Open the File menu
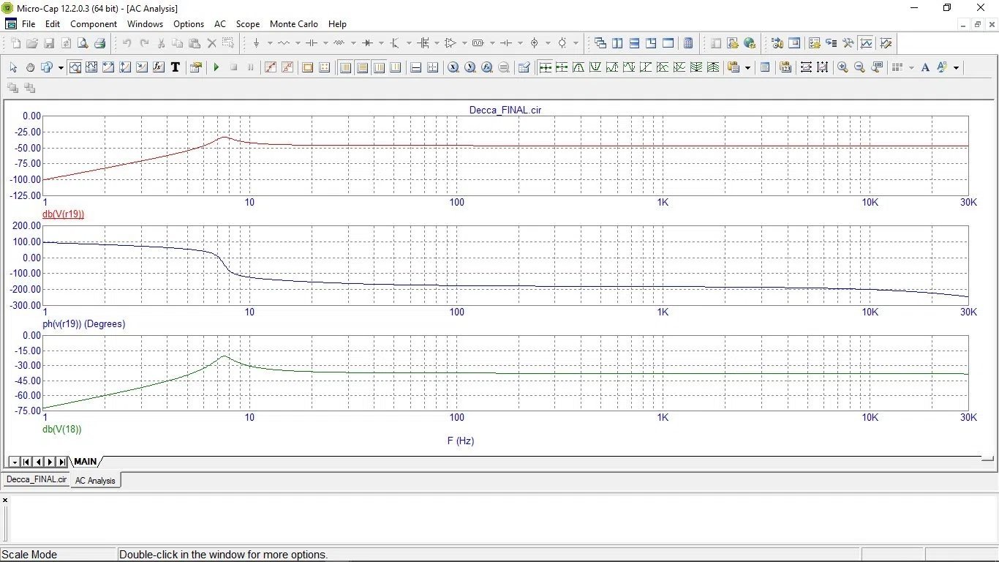Viewport: 999px width, 562px height. click(29, 24)
